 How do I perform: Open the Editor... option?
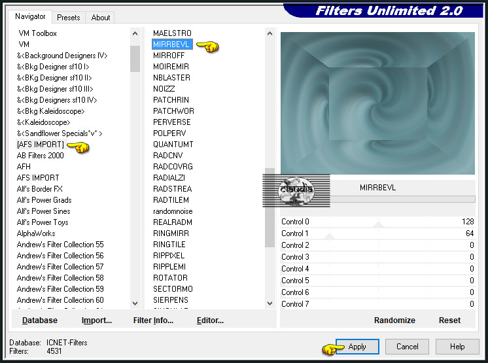pos(210,320)
